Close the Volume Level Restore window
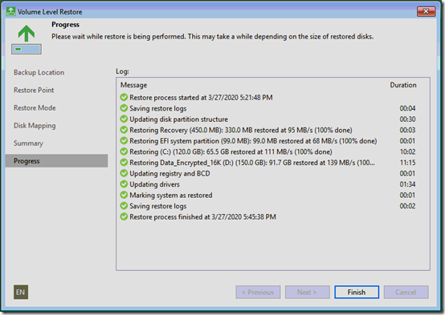Image resolution: width=445 pixels, height=315 pixels. point(426,11)
